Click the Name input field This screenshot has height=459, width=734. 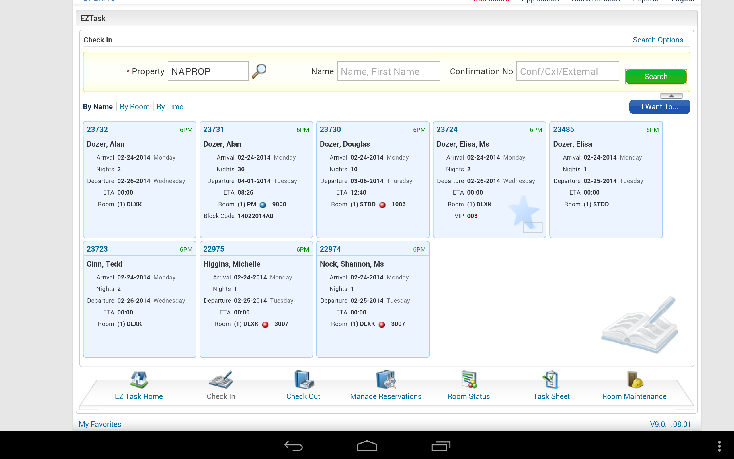(388, 71)
